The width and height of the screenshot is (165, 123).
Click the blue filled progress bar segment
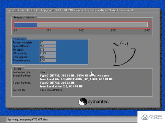click(x=25, y=25)
